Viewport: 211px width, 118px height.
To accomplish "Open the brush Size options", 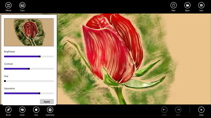I will coord(36,110).
